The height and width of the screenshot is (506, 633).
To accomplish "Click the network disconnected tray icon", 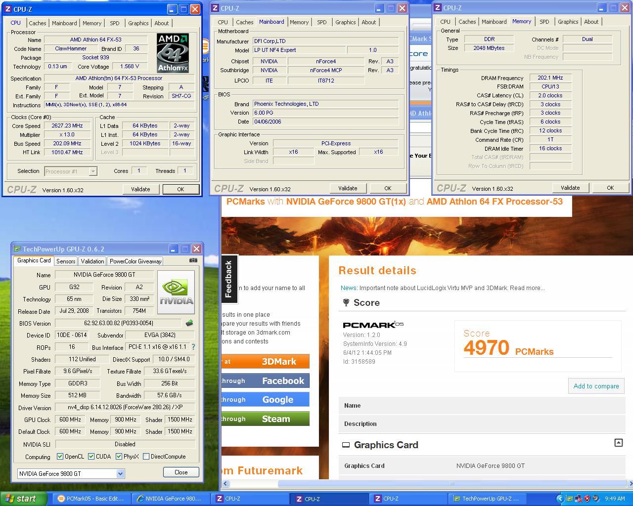I will pos(578,499).
